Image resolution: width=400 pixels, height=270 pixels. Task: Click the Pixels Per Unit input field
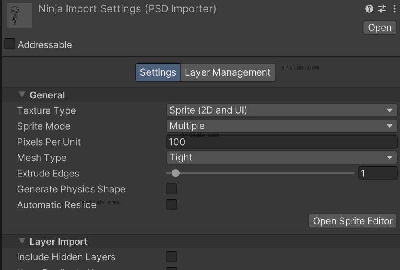click(282, 142)
